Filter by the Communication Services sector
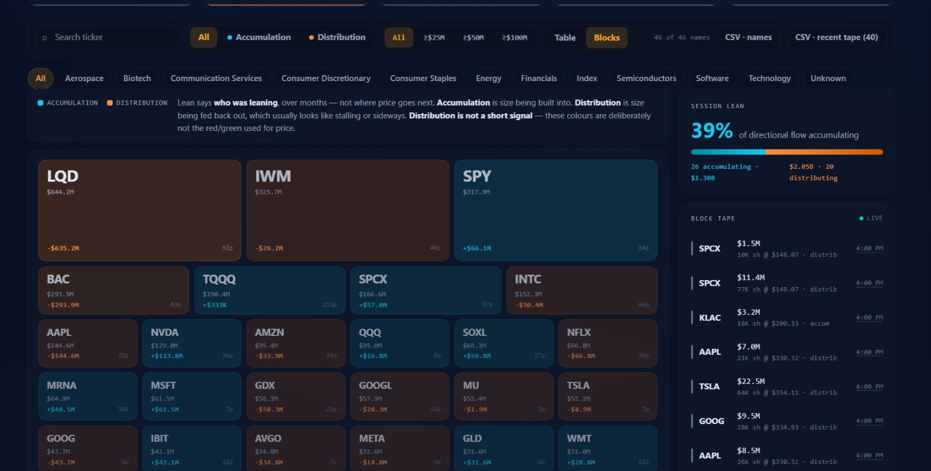 217,78
